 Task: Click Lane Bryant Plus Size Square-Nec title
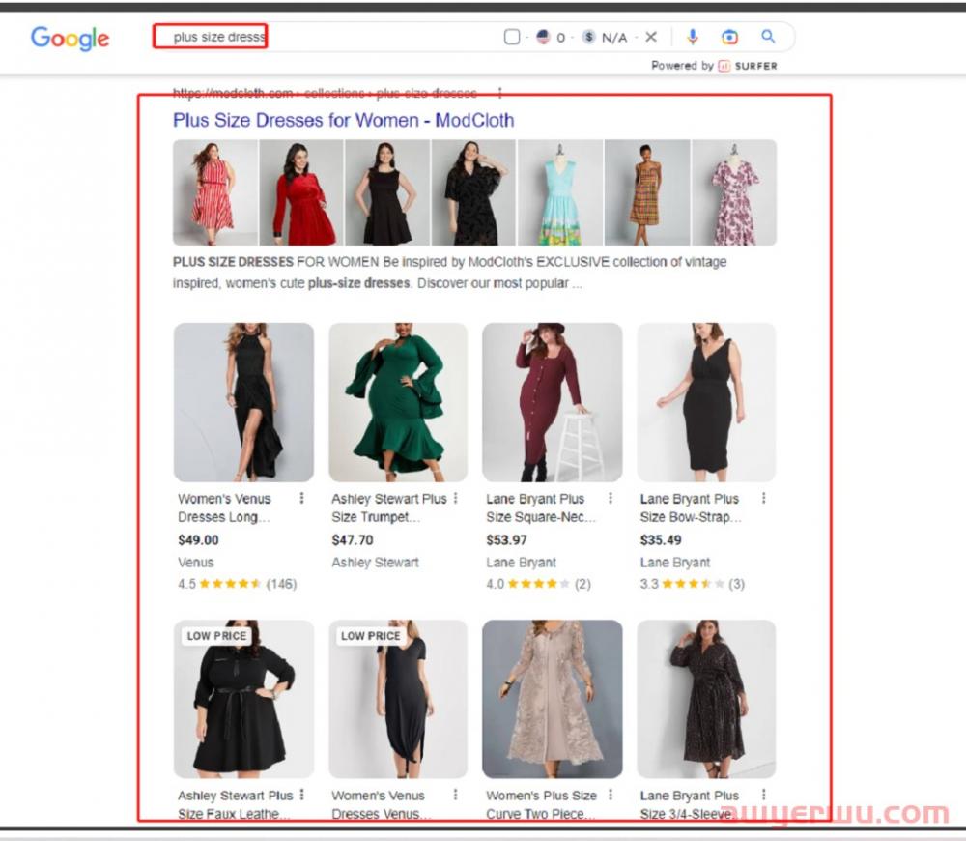(x=540, y=507)
